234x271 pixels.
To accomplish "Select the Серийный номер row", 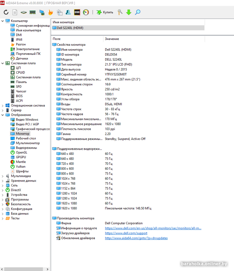I will (128, 75).
